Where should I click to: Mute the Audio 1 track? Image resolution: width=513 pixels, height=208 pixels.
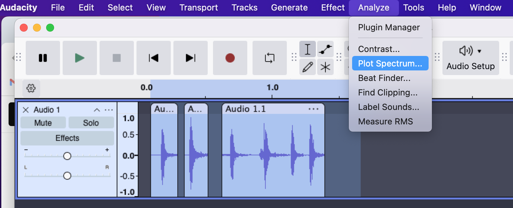(43, 123)
